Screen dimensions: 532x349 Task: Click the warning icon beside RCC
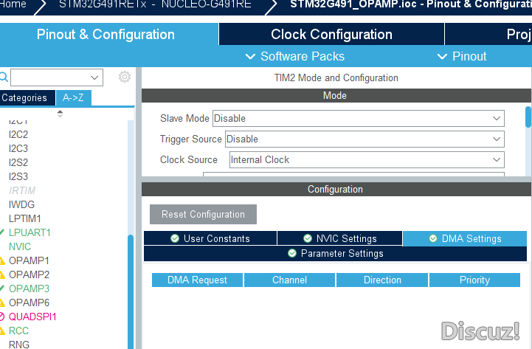[2, 331]
